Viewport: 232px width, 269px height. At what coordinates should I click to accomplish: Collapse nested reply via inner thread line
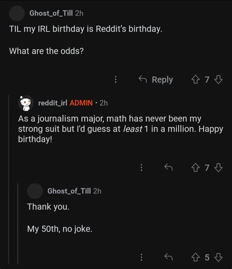pyautogui.click(x=18, y=224)
